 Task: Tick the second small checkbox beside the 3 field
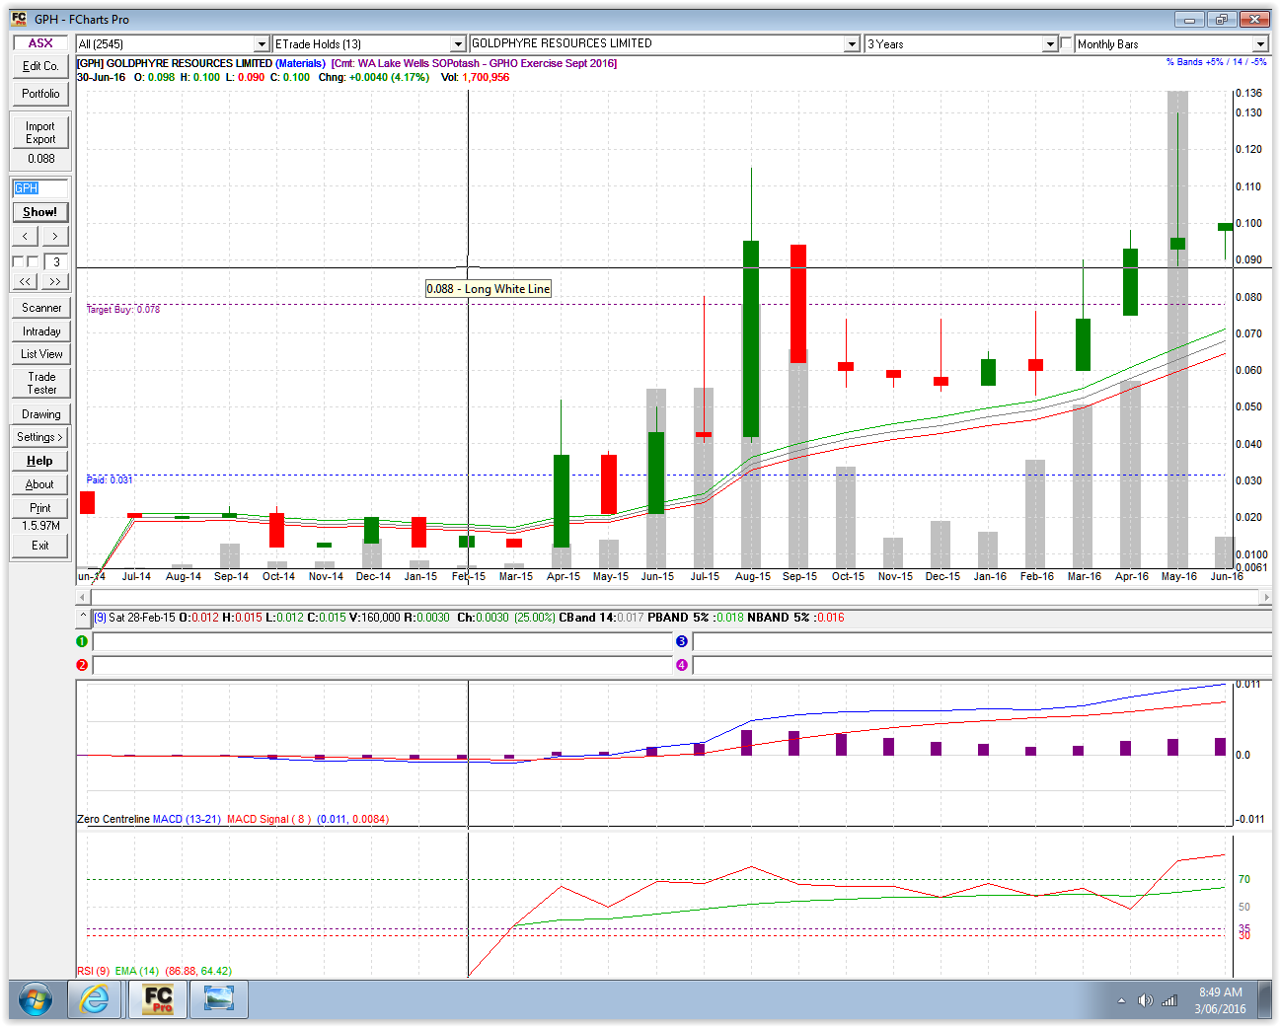[33, 261]
